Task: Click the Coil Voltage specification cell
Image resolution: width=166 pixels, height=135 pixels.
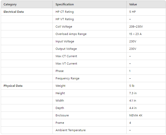Action: click(64, 27)
